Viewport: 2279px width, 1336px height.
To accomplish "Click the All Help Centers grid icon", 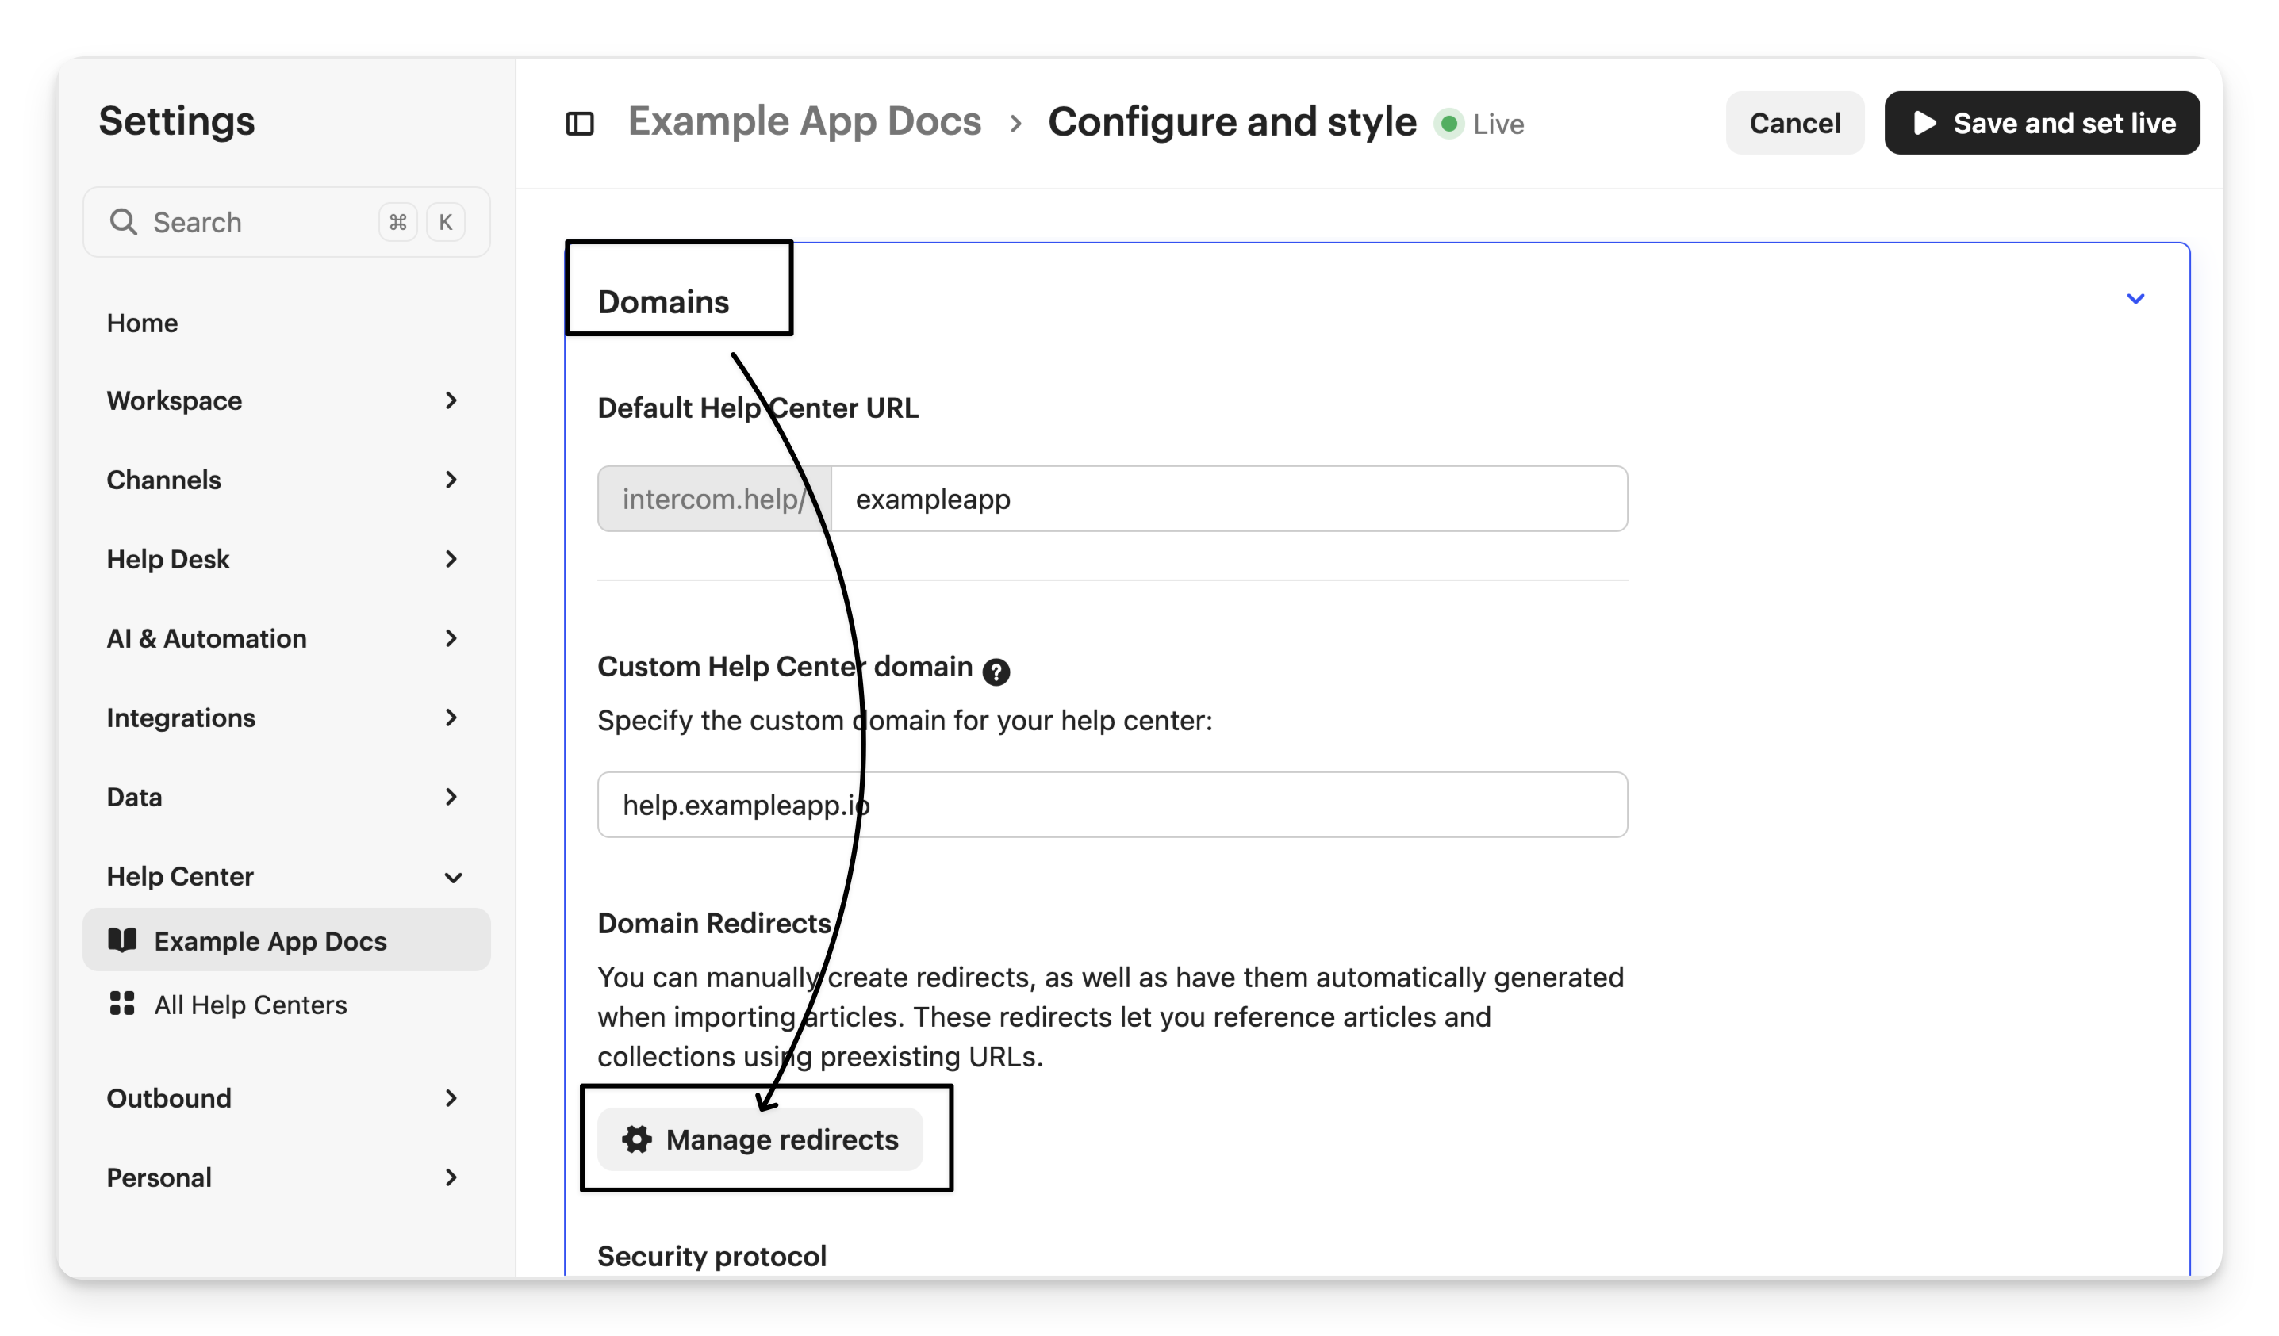I will [x=122, y=1003].
